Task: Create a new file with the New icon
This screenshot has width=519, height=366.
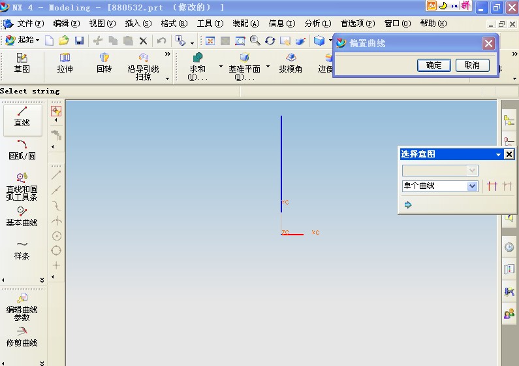Action: (x=50, y=41)
